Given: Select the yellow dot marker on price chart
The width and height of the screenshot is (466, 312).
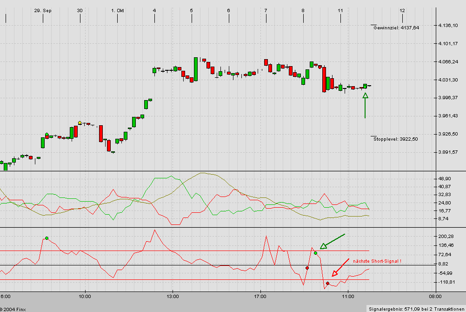Looking at the screenshot, I should pos(80,123).
